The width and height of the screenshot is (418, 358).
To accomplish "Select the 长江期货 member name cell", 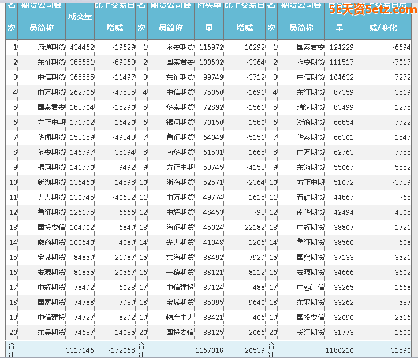I will pyautogui.click(x=311, y=332).
